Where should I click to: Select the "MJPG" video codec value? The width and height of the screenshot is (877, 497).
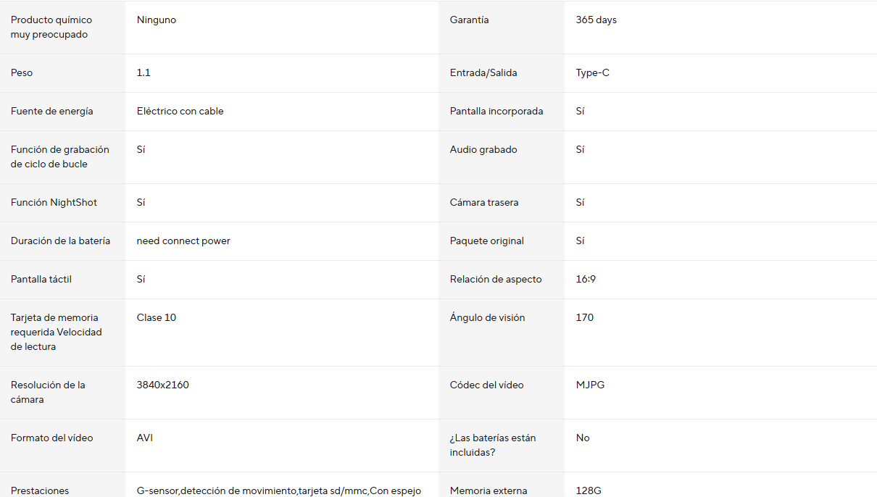(x=590, y=385)
